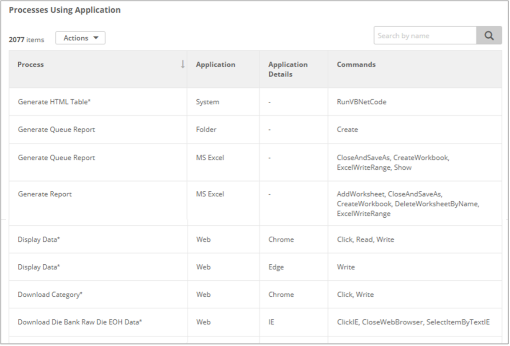This screenshot has height=346, width=510.
Task: Click the RunVBNetCode command cell
Action: tap(362, 102)
